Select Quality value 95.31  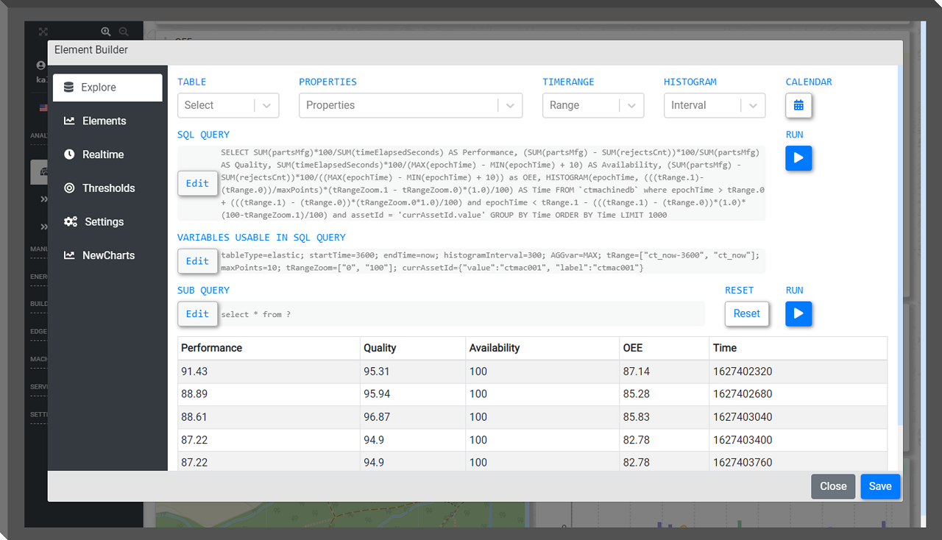(x=377, y=372)
